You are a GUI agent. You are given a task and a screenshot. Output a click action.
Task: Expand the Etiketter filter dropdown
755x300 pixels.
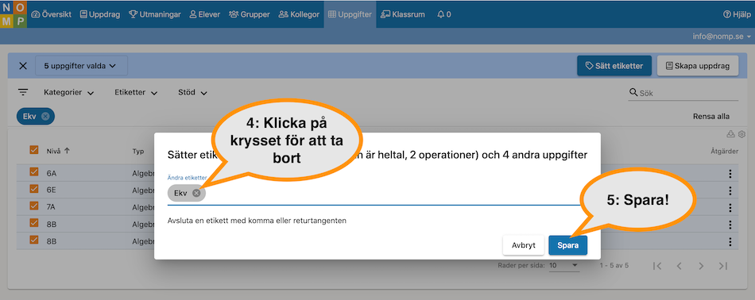tap(136, 92)
